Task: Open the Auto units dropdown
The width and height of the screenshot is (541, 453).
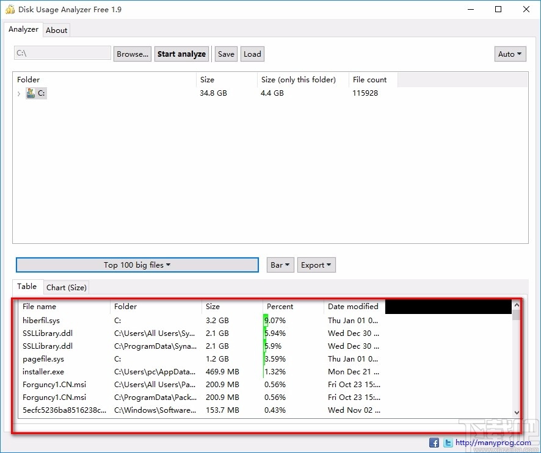Action: (510, 54)
